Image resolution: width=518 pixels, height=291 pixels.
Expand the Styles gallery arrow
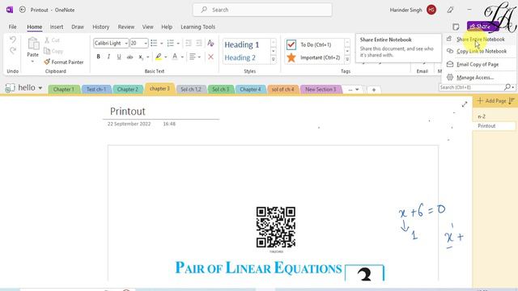pyautogui.click(x=274, y=59)
